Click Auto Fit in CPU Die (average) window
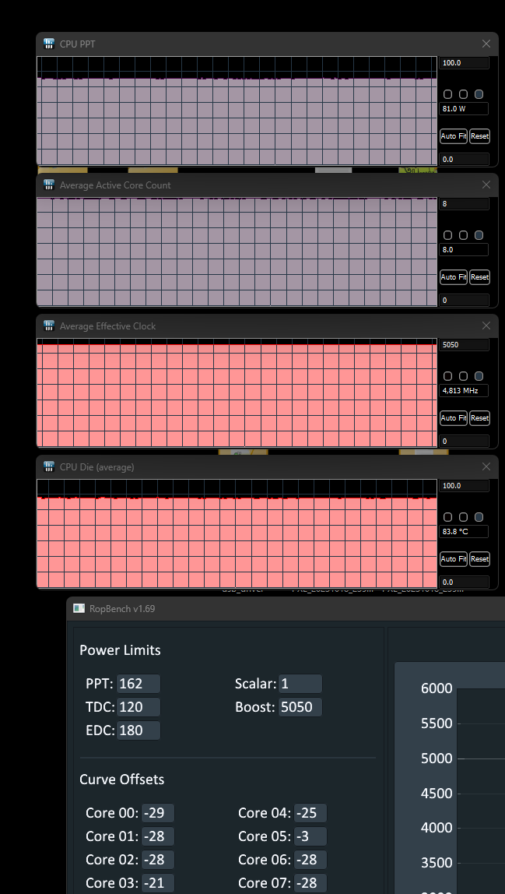 (453, 559)
